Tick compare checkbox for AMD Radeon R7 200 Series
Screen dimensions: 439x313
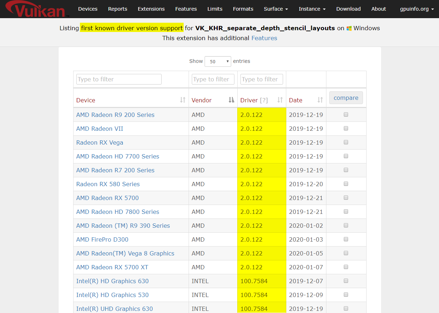tap(346, 170)
